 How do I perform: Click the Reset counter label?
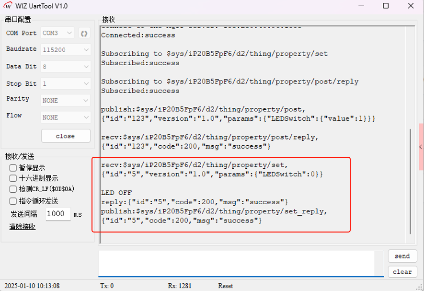point(225,286)
